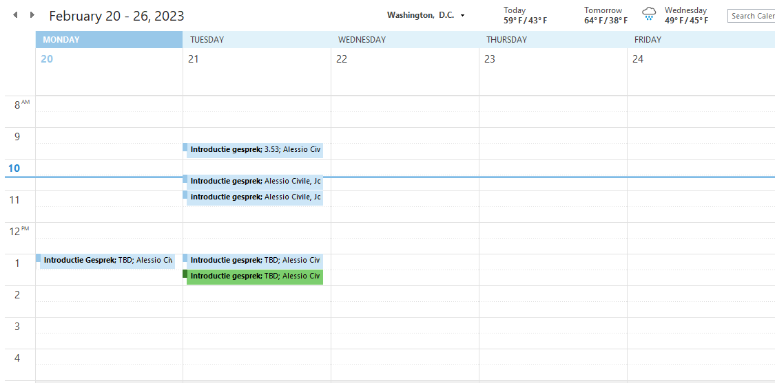Select the Monday column header

[x=109, y=40]
